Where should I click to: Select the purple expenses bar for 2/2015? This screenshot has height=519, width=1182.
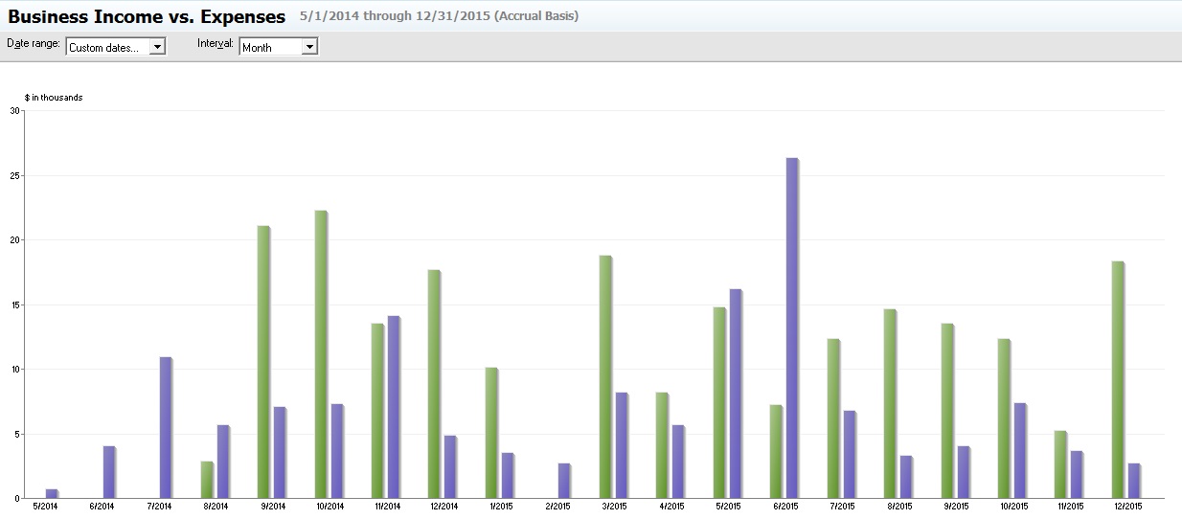pyautogui.click(x=564, y=481)
